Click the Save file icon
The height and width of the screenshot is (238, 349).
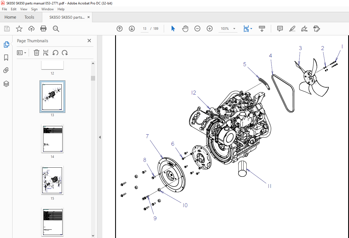point(7,29)
